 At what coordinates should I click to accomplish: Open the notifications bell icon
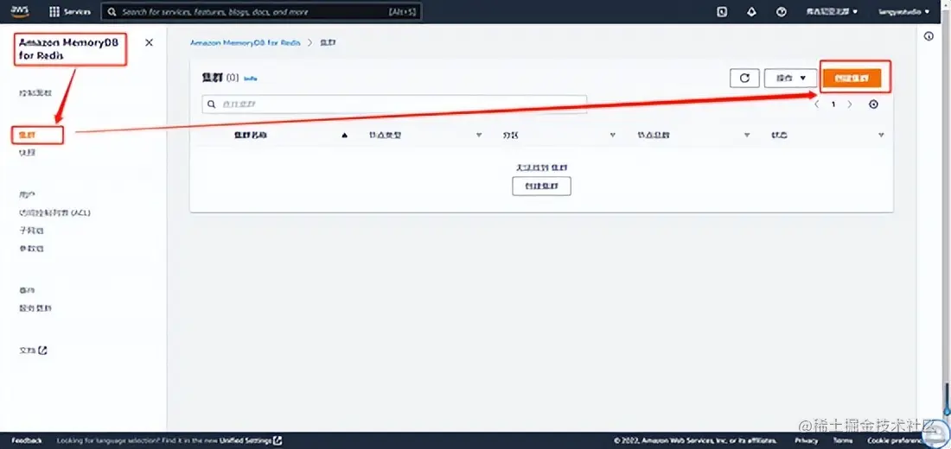pos(751,11)
